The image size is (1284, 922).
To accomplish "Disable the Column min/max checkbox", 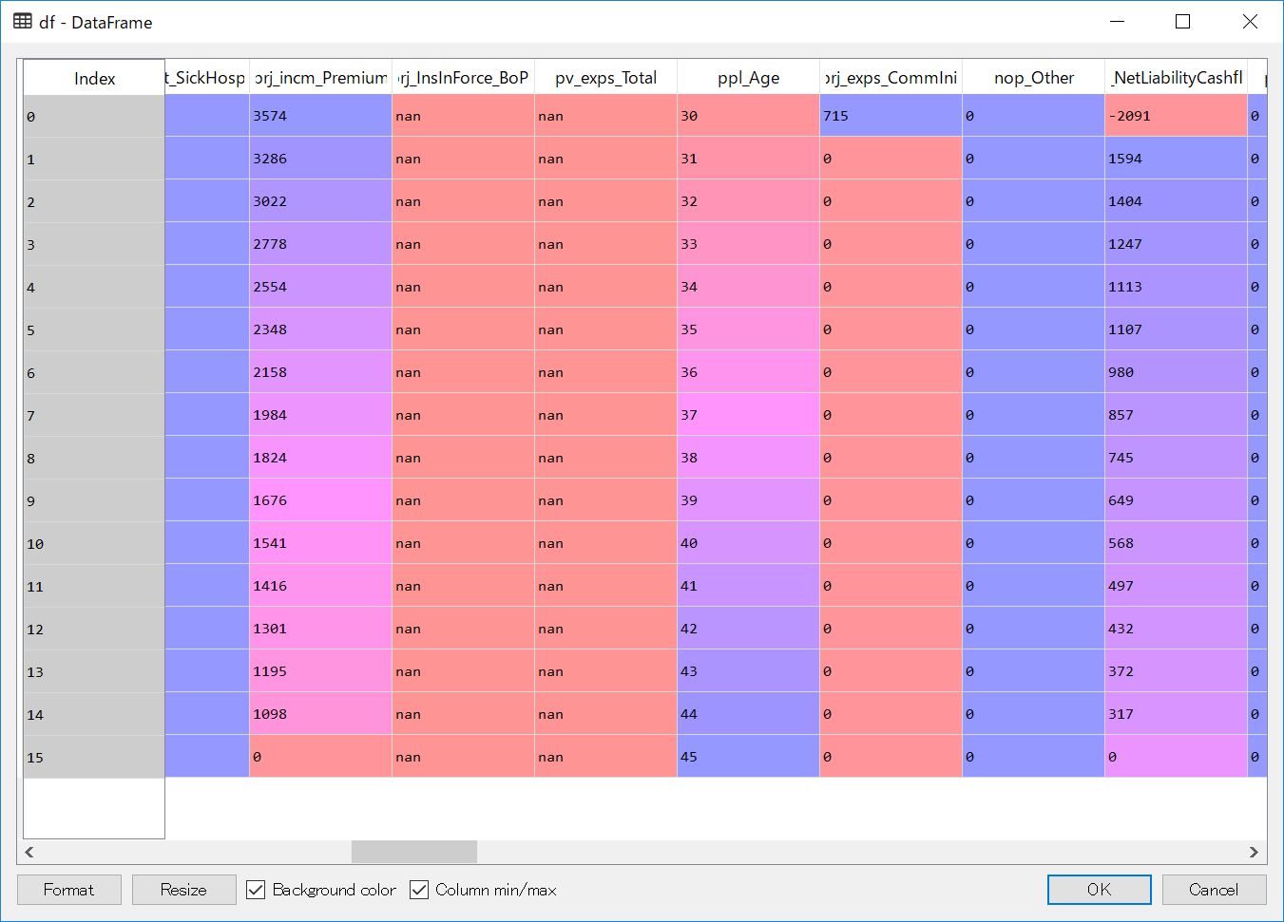I will (x=419, y=890).
